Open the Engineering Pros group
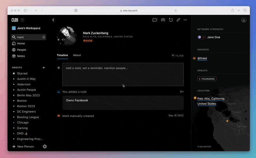 (x=30, y=139)
